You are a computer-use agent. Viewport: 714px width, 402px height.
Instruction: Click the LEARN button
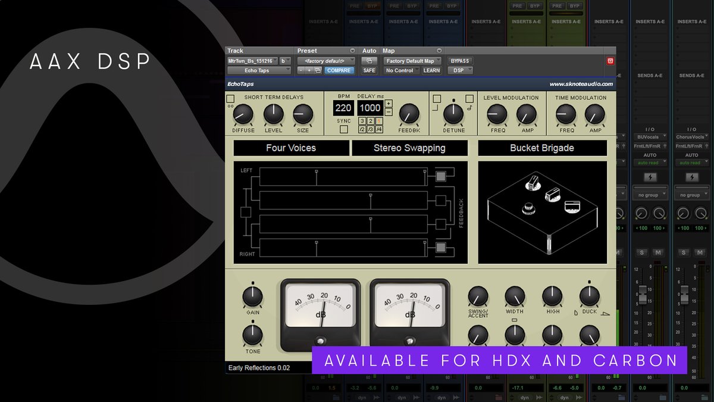[431, 70]
